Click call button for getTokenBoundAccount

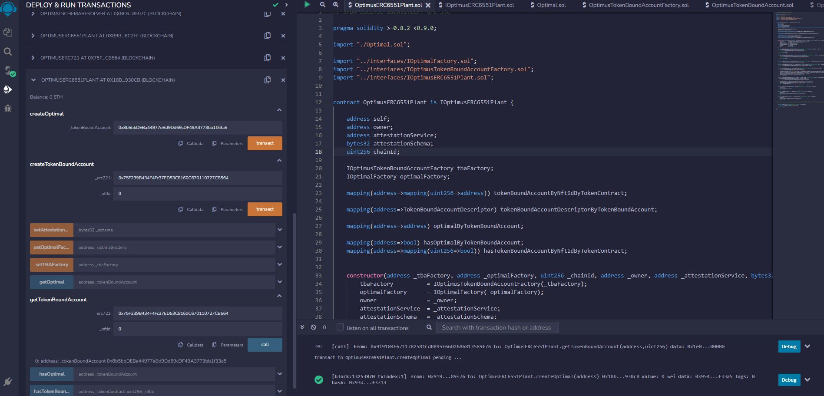[x=265, y=345]
